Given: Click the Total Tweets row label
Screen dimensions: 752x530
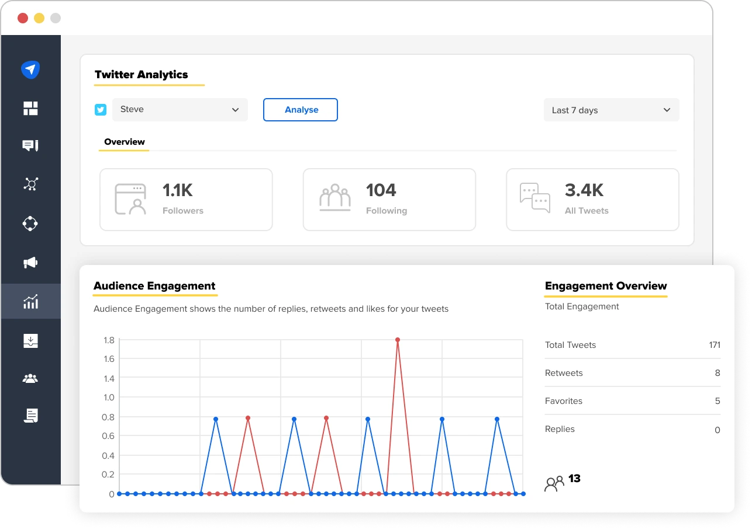Looking at the screenshot, I should pos(571,345).
